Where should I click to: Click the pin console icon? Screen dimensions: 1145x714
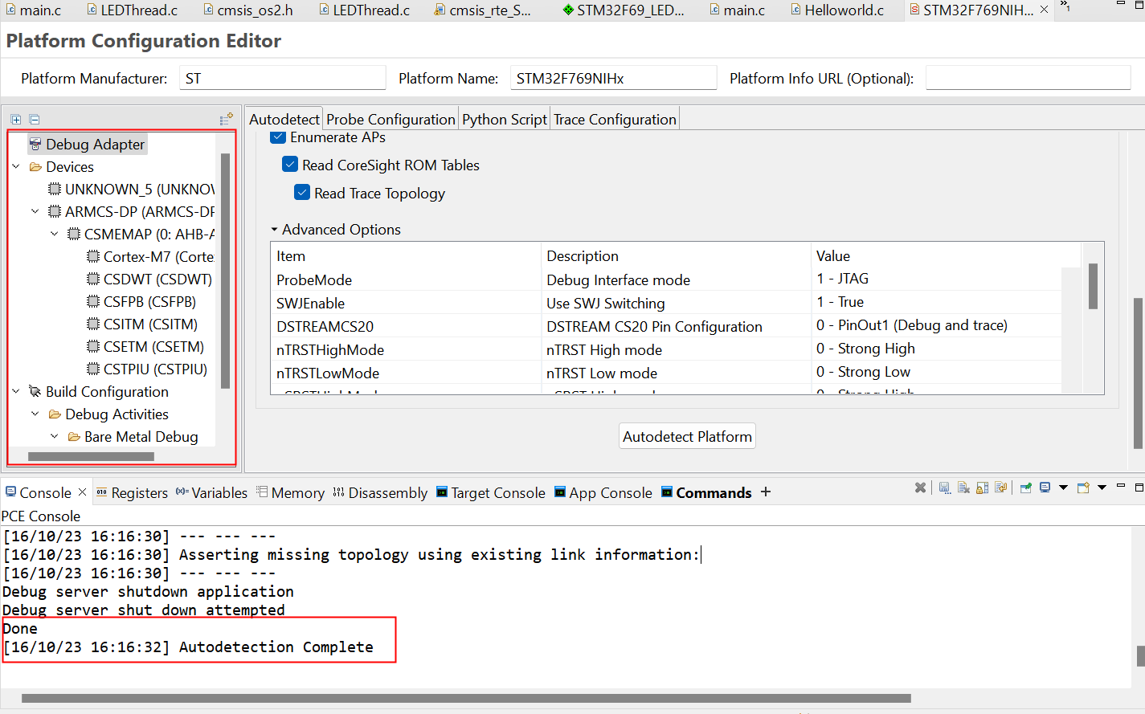click(x=1026, y=488)
